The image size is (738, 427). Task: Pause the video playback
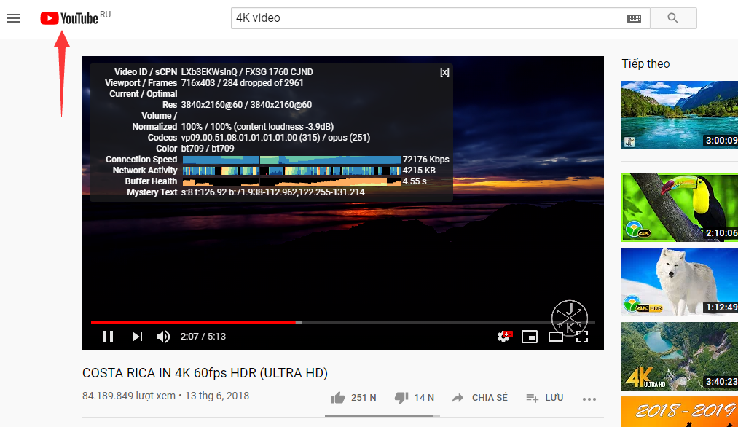[109, 337]
